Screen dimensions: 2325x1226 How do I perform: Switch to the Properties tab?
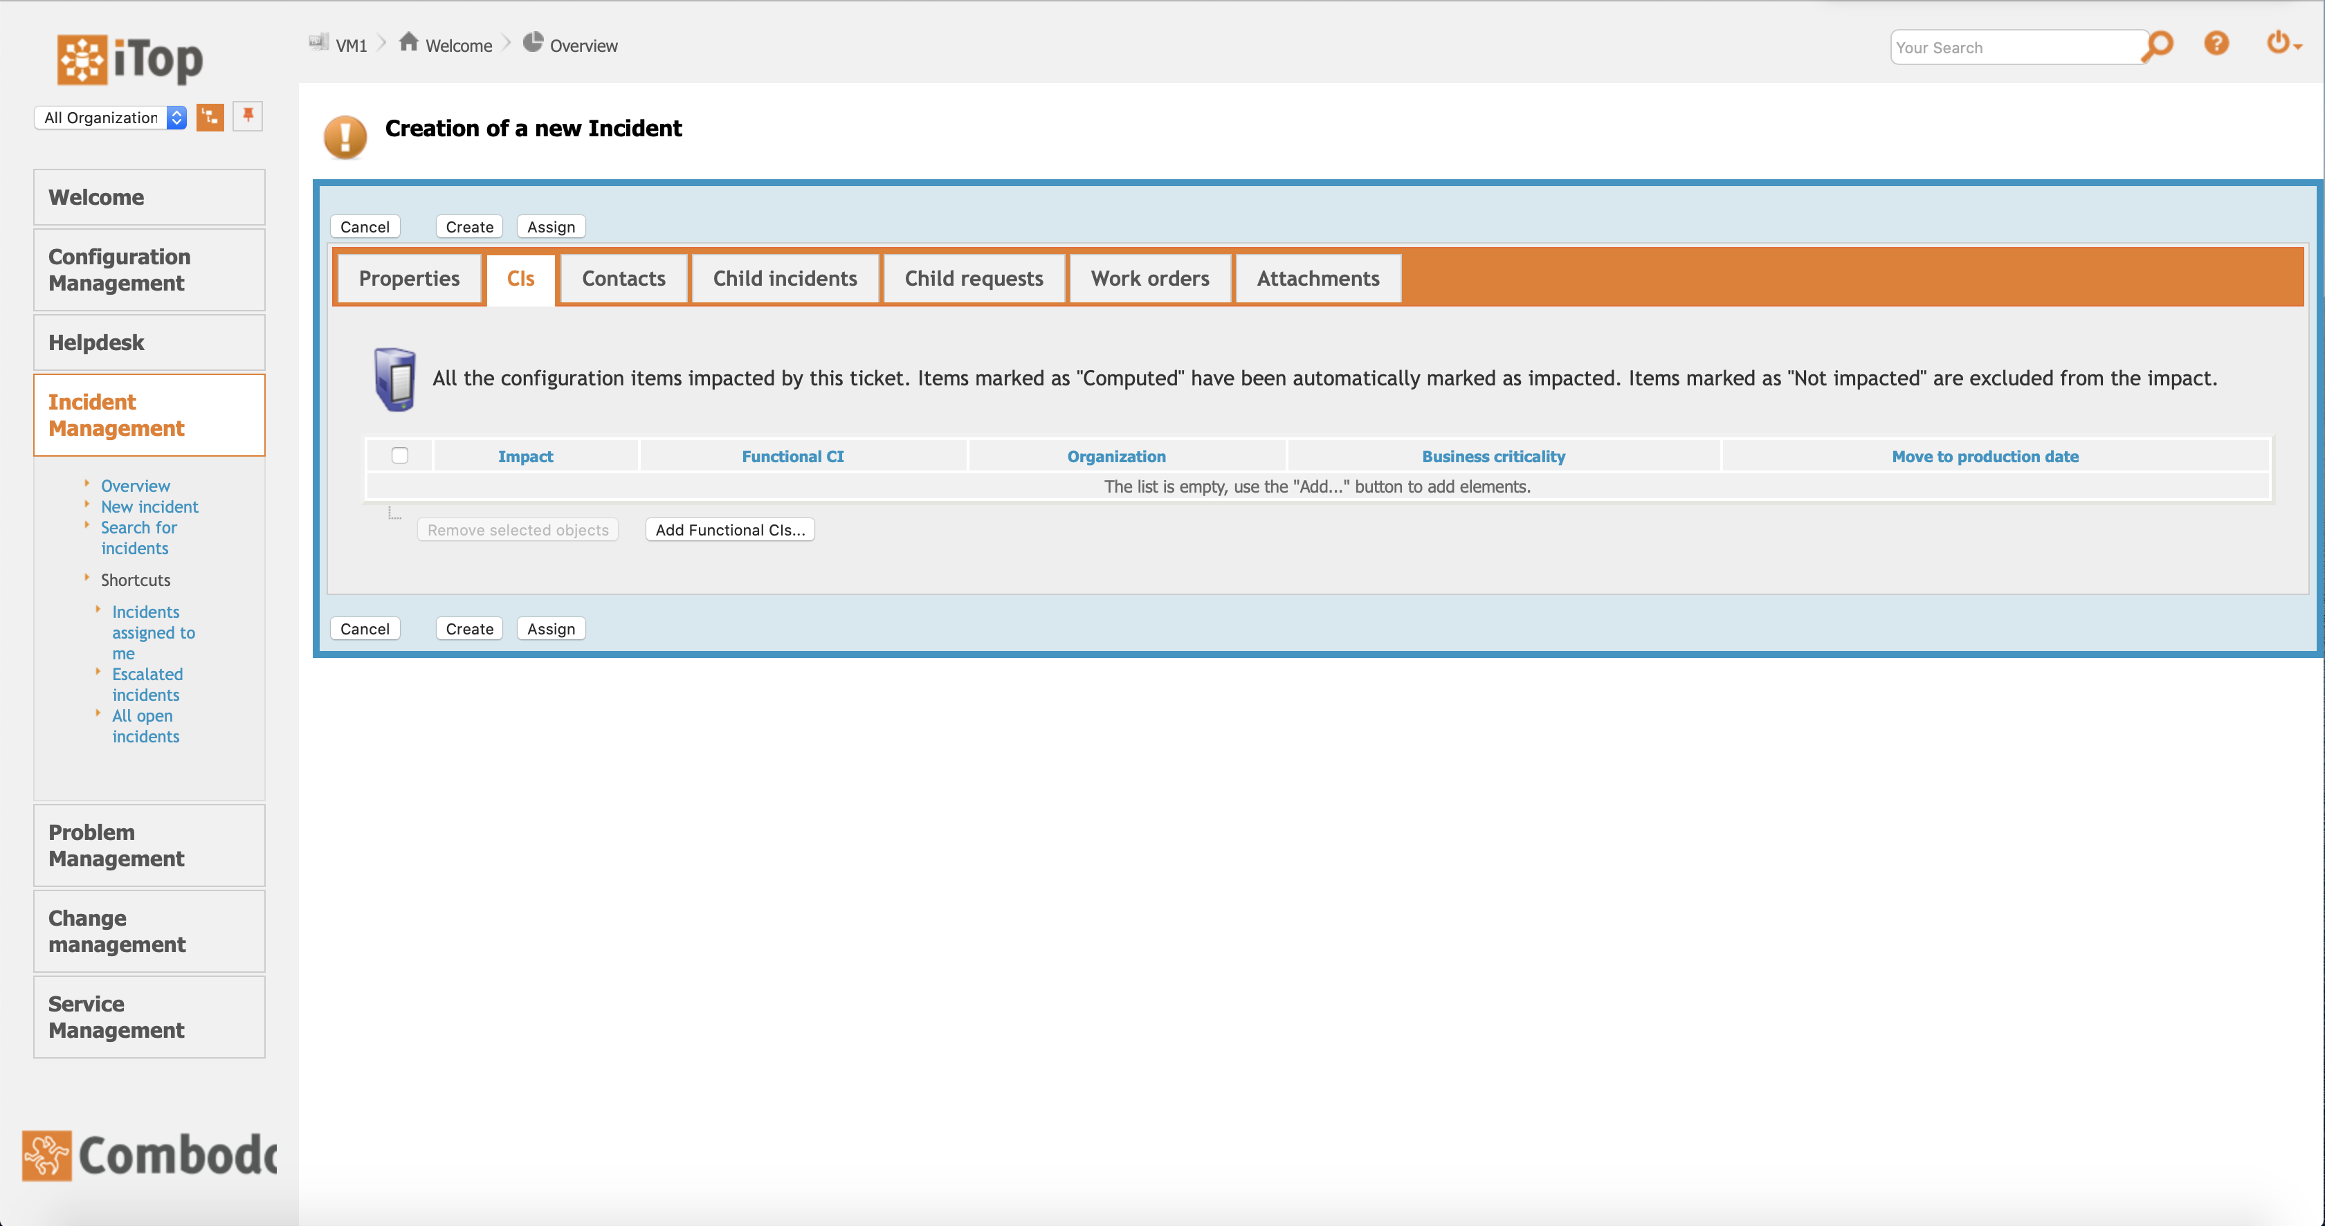click(x=409, y=279)
